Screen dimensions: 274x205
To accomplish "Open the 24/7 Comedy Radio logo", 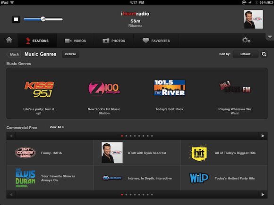I will (26, 153).
